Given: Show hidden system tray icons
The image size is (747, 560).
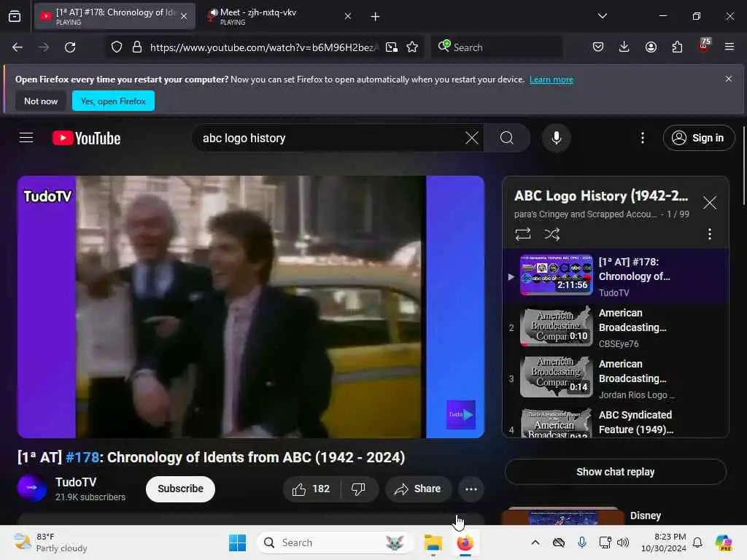Looking at the screenshot, I should click(535, 542).
